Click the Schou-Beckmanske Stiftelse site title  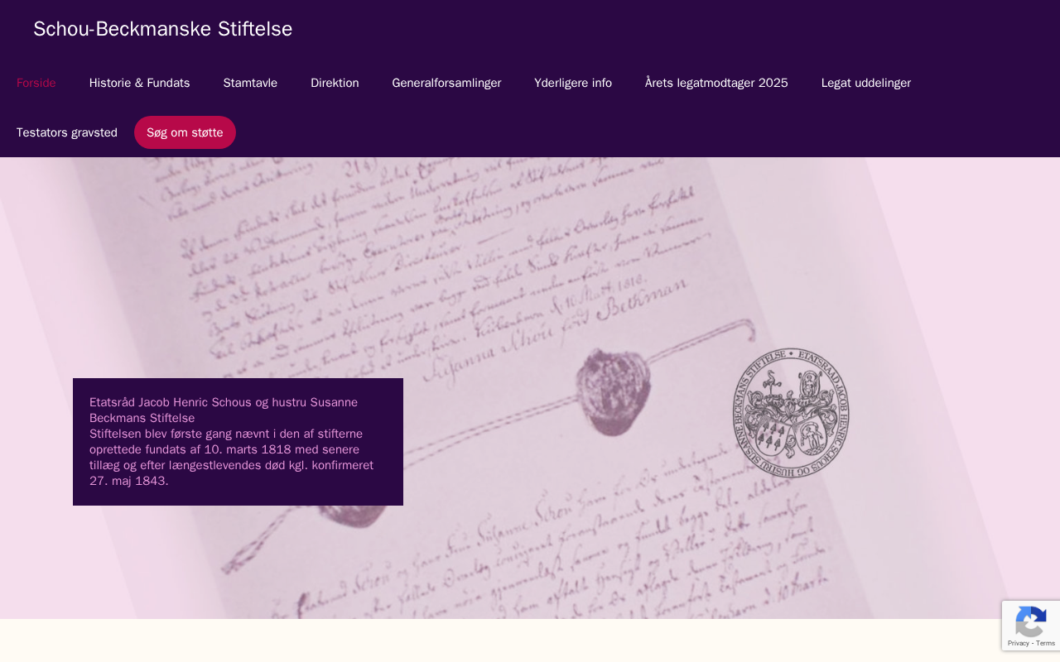[163, 29]
